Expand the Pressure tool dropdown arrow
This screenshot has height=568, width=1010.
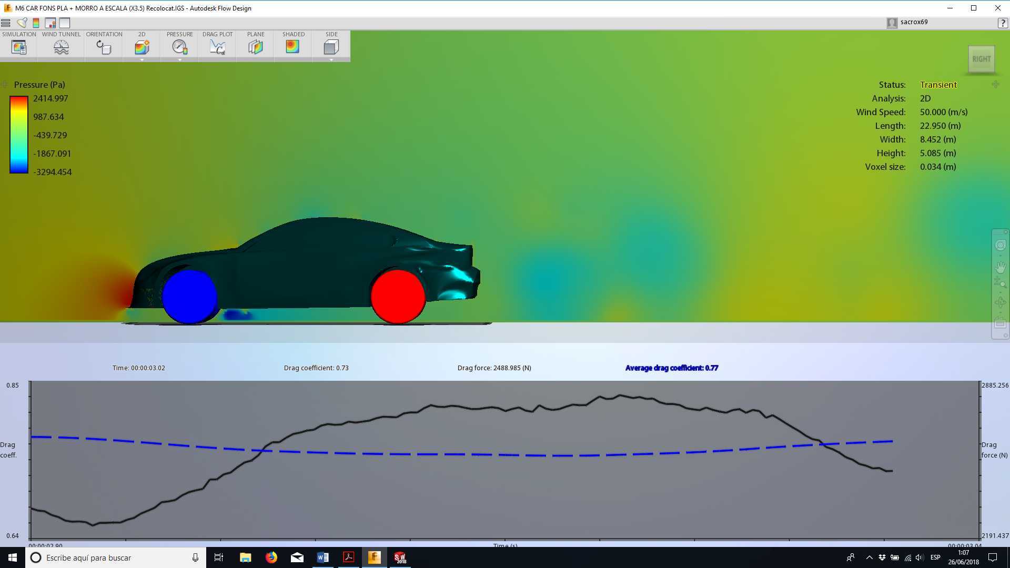click(x=180, y=59)
